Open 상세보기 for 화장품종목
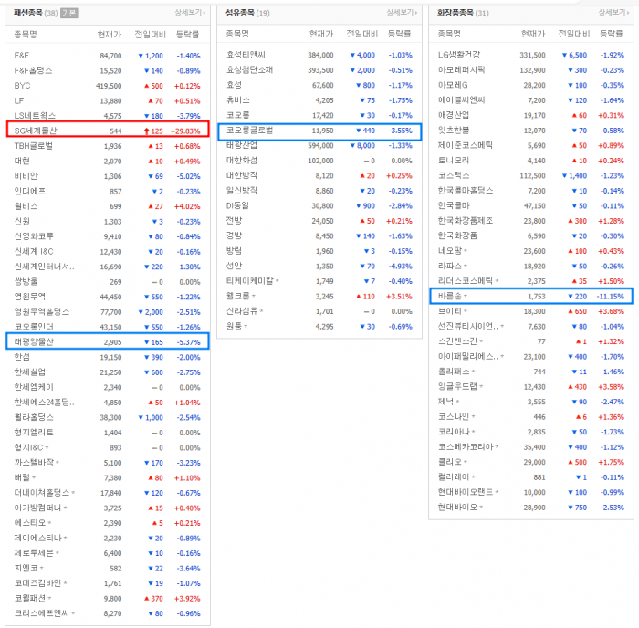The height and width of the screenshot is (628, 639). pos(613,13)
